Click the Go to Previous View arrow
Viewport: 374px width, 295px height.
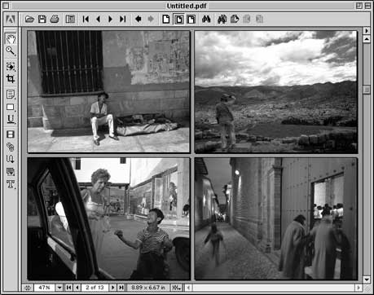(x=139, y=19)
